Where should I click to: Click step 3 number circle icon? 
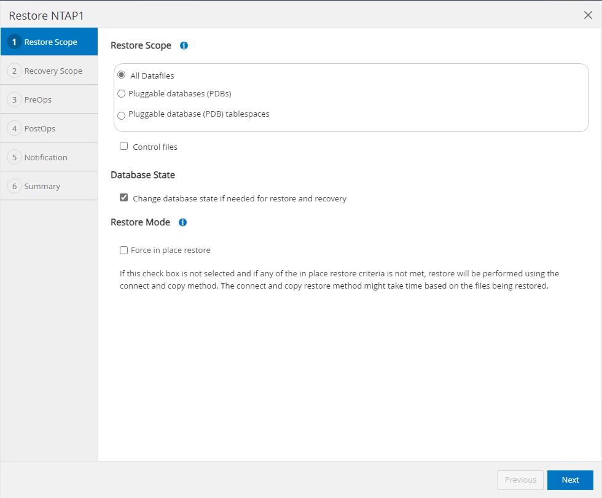pos(14,99)
